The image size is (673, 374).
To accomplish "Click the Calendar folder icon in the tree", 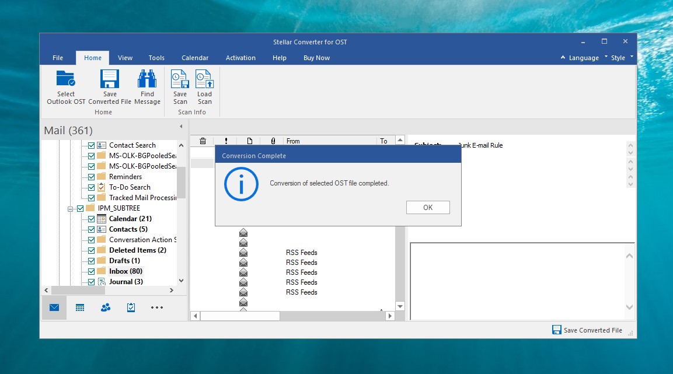I will [x=102, y=219].
